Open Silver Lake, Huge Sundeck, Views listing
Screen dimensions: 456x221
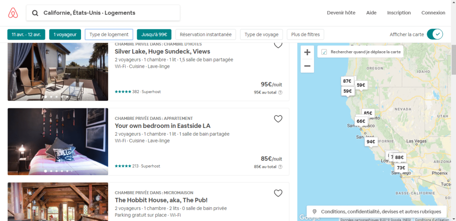(x=162, y=52)
